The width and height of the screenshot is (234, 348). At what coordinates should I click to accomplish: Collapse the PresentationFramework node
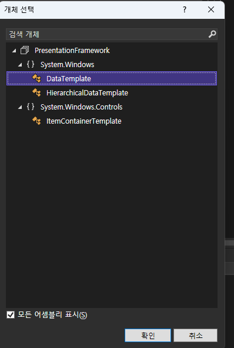point(14,51)
